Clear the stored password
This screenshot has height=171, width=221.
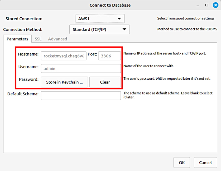coord(105,82)
